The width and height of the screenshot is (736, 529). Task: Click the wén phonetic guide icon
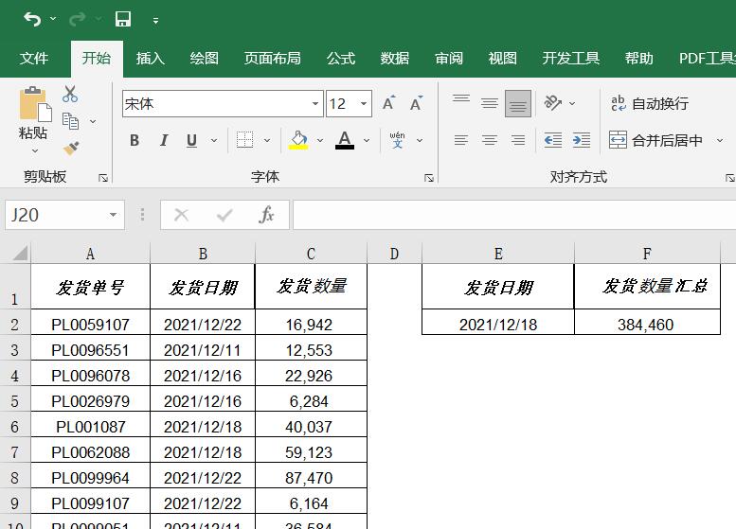(397, 140)
